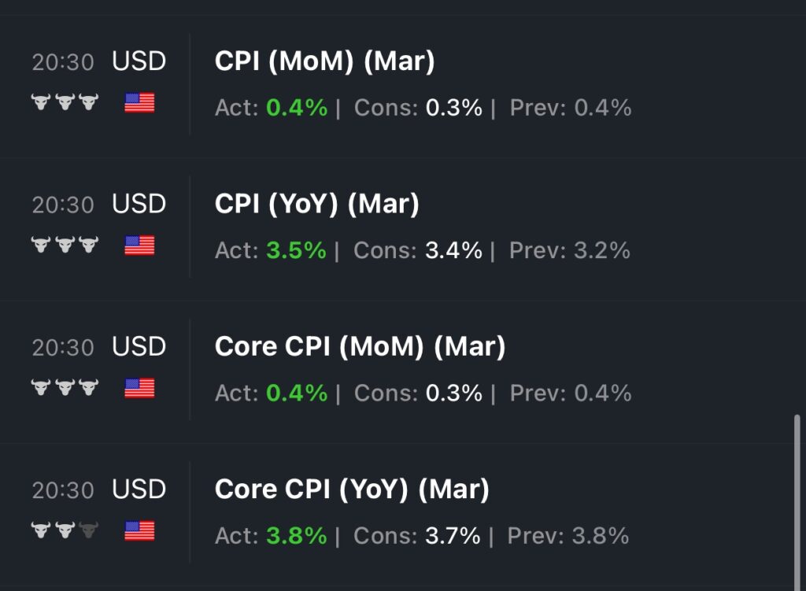Select the 3.4% consensus for CPI (YoY)
This screenshot has height=591, width=806.
coord(453,251)
